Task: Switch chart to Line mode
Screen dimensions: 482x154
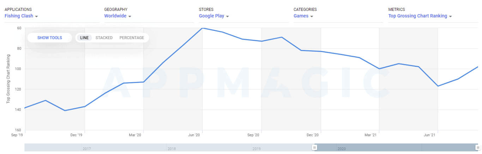Action: (84, 38)
